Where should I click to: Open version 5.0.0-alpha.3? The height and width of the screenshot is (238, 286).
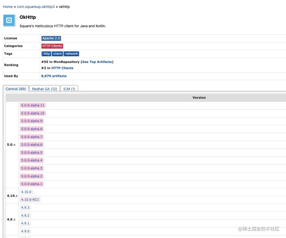[x=32, y=168]
